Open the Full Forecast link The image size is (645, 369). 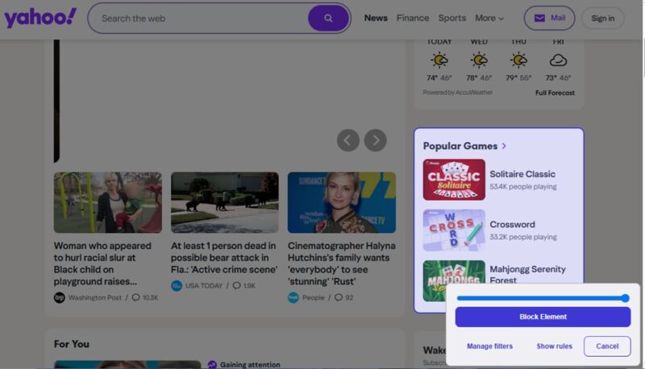click(555, 93)
